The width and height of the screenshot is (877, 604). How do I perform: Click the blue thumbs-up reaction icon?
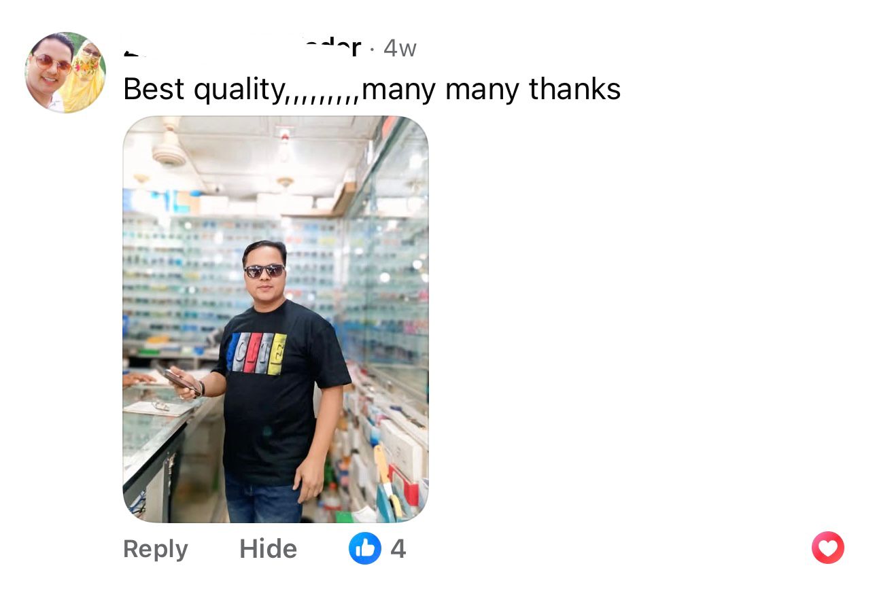click(x=365, y=548)
